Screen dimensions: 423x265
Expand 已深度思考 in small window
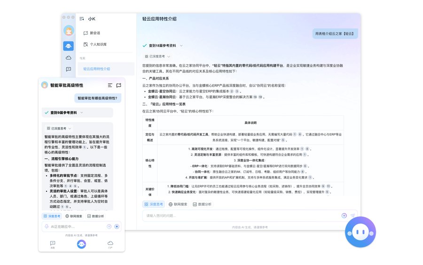click(59, 128)
